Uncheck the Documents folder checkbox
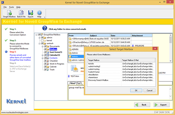 [45, 46]
